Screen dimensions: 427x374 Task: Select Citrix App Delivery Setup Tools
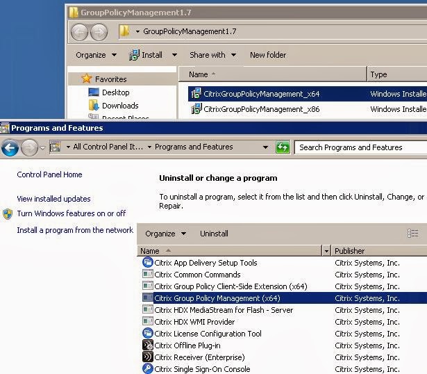[x=206, y=263]
